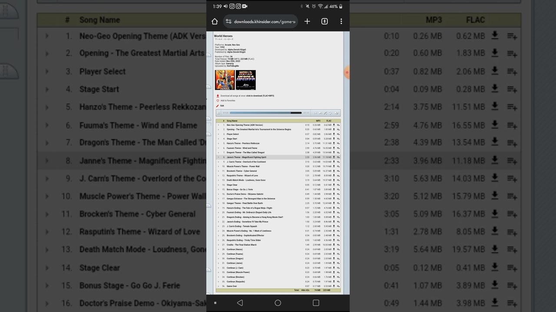Open the tab switcher showing 8 tabs
This screenshot has height=312, width=556.
click(324, 21)
